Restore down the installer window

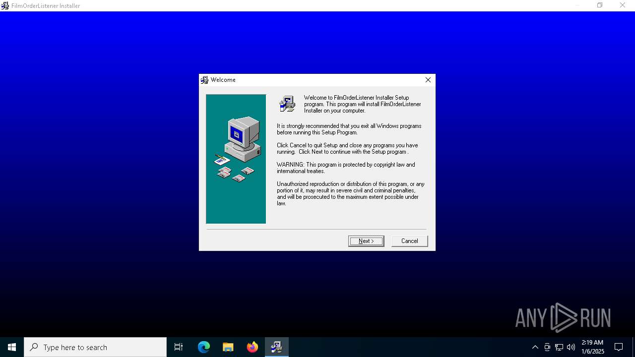pyautogui.click(x=600, y=5)
